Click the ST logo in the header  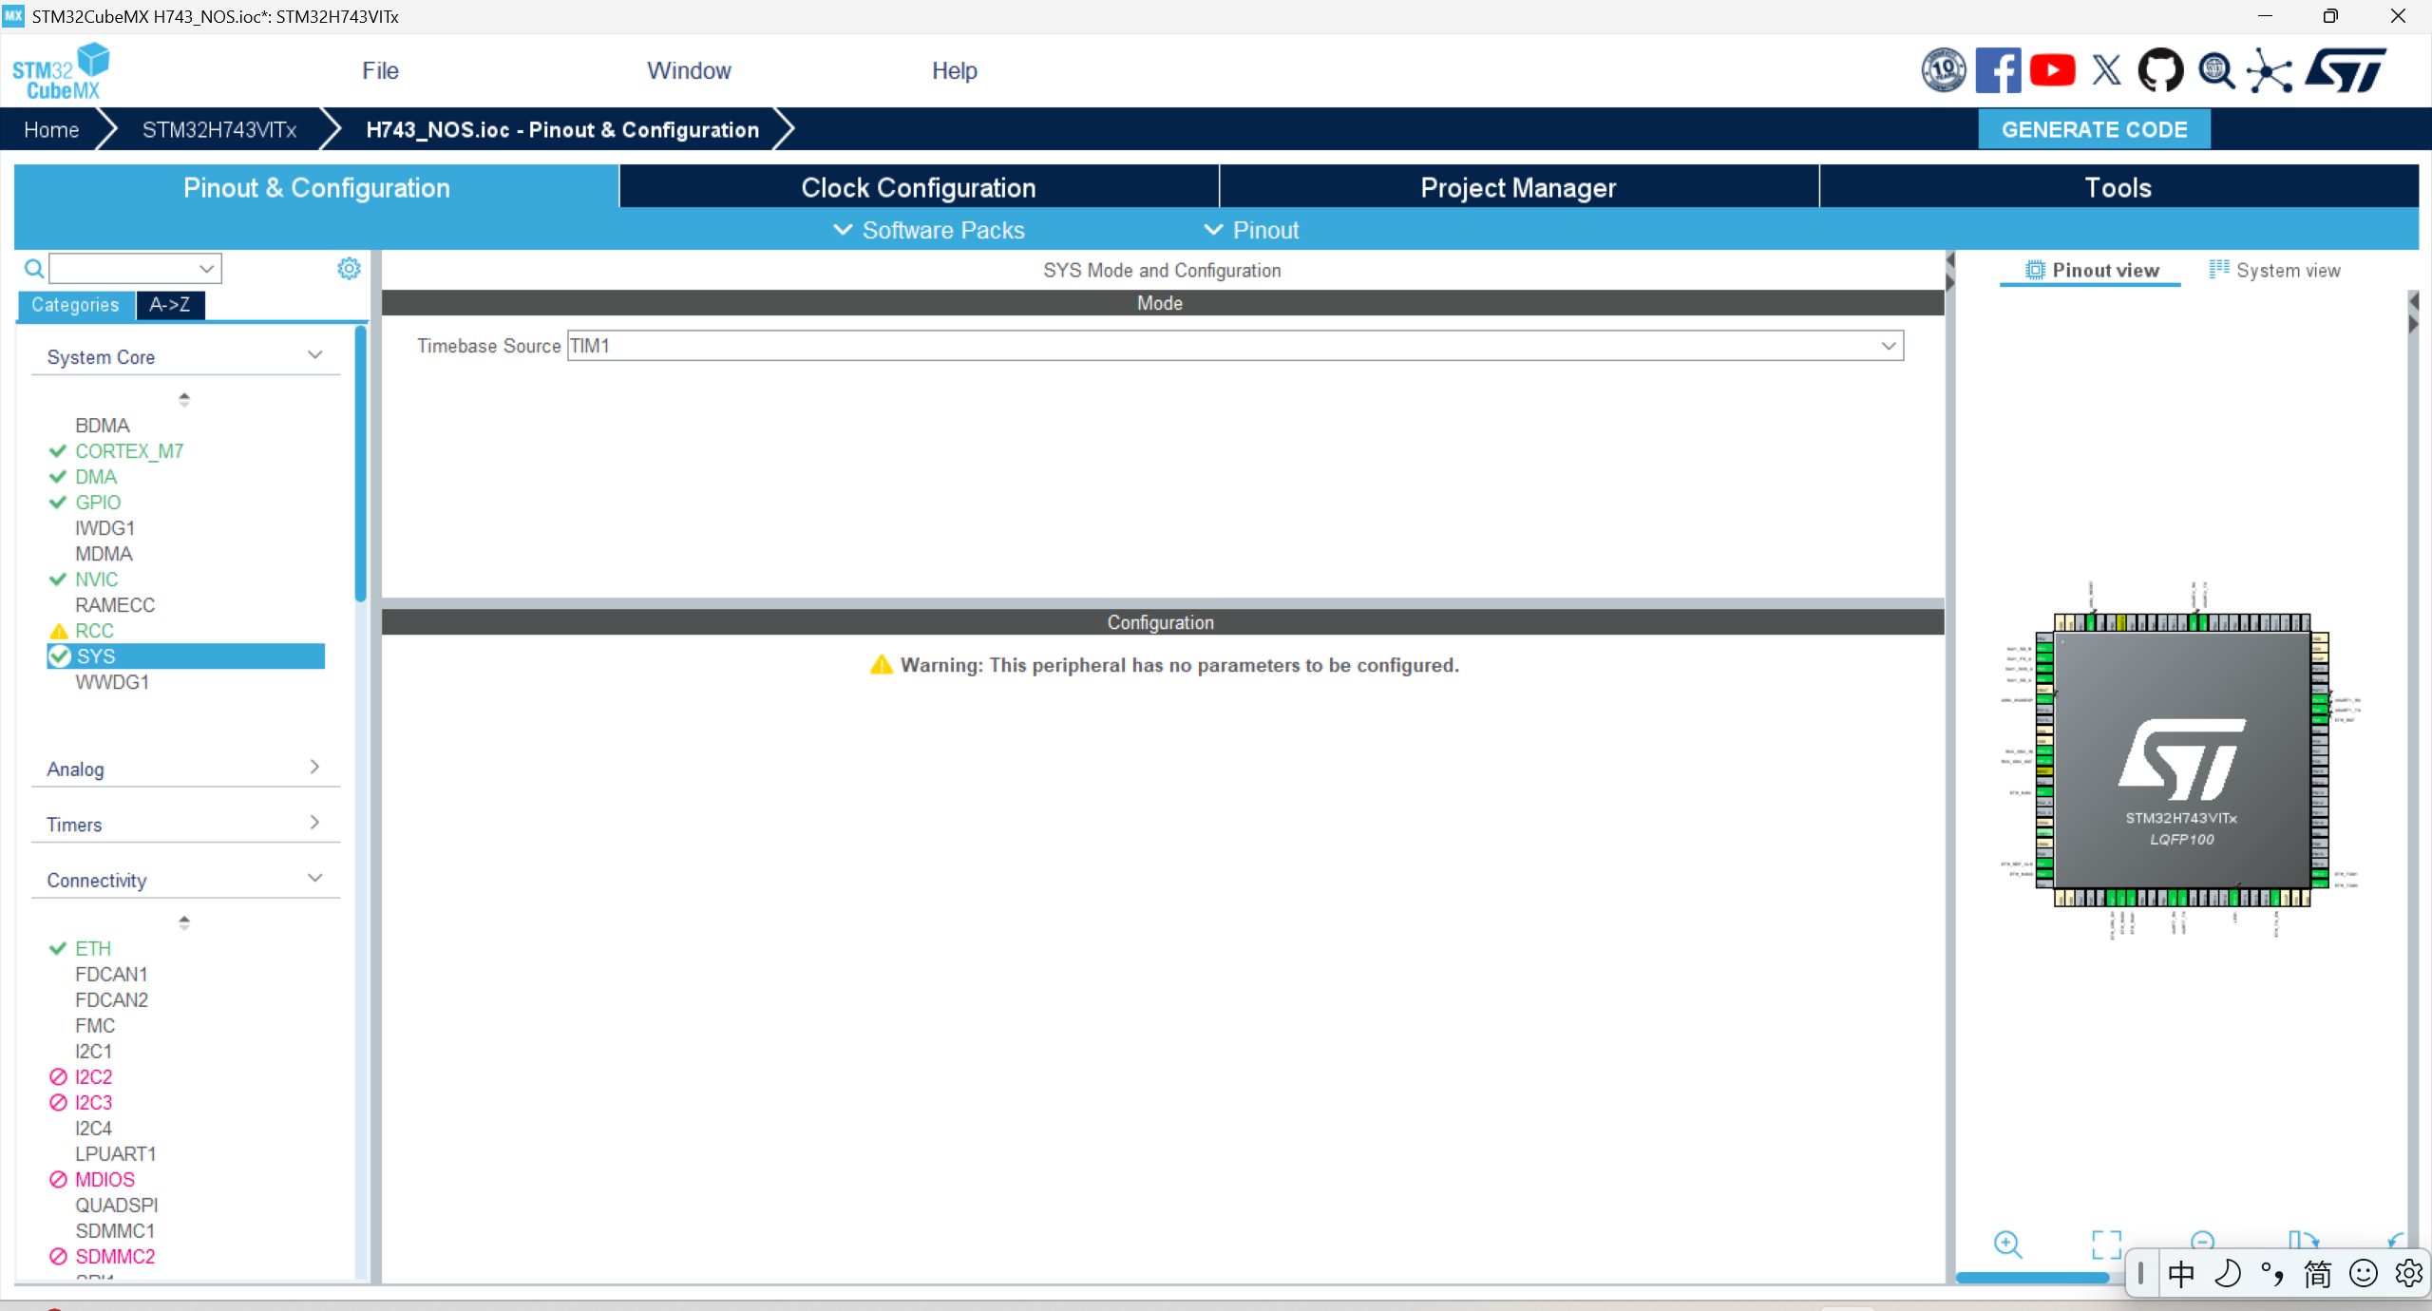click(x=2346, y=70)
